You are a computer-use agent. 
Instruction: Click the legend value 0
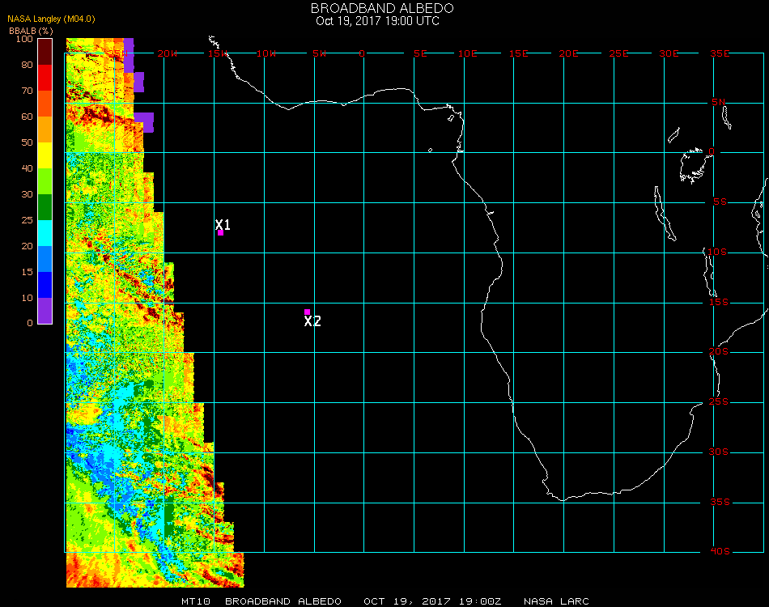point(30,323)
